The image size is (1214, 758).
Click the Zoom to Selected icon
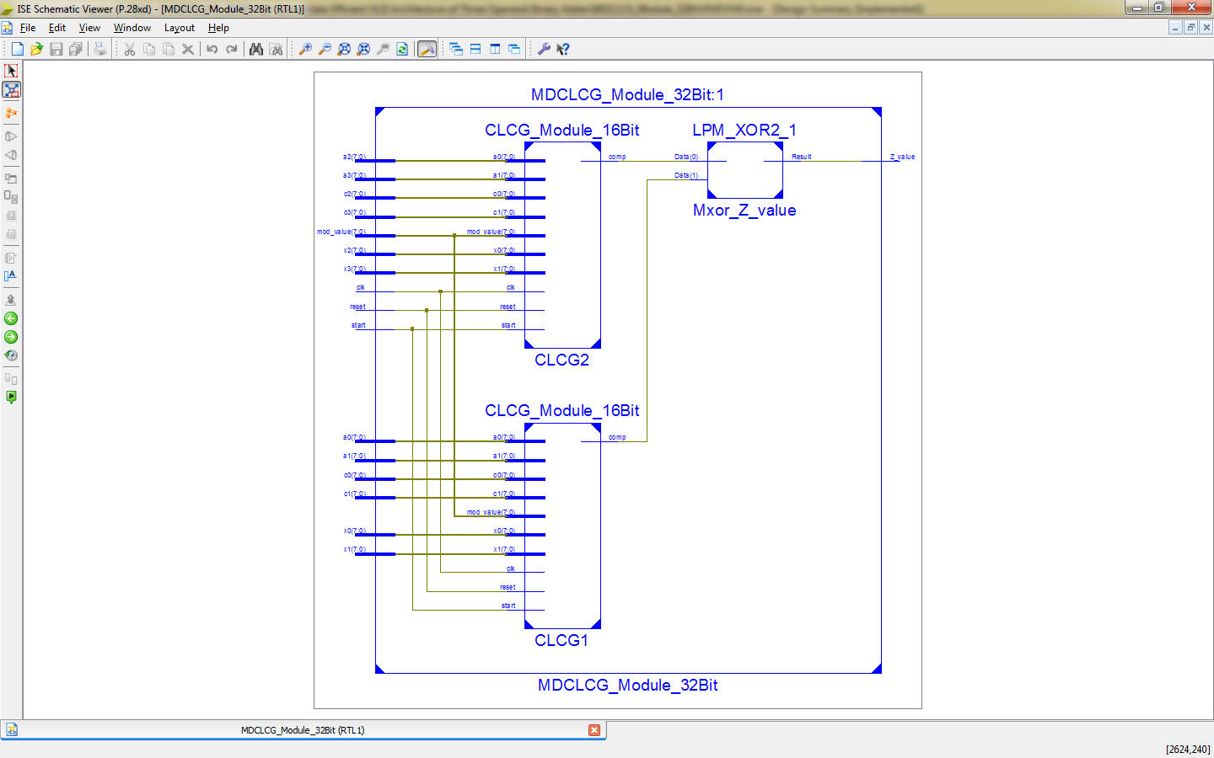click(x=363, y=49)
